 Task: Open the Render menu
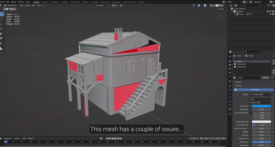coord(14,2)
